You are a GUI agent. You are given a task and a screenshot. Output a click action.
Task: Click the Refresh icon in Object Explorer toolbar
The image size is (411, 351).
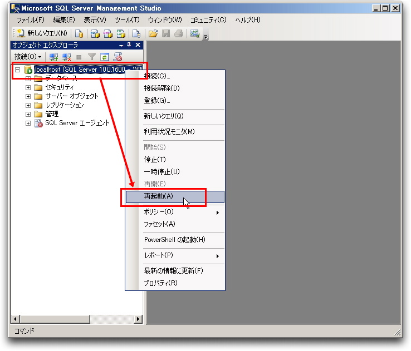[x=105, y=57]
